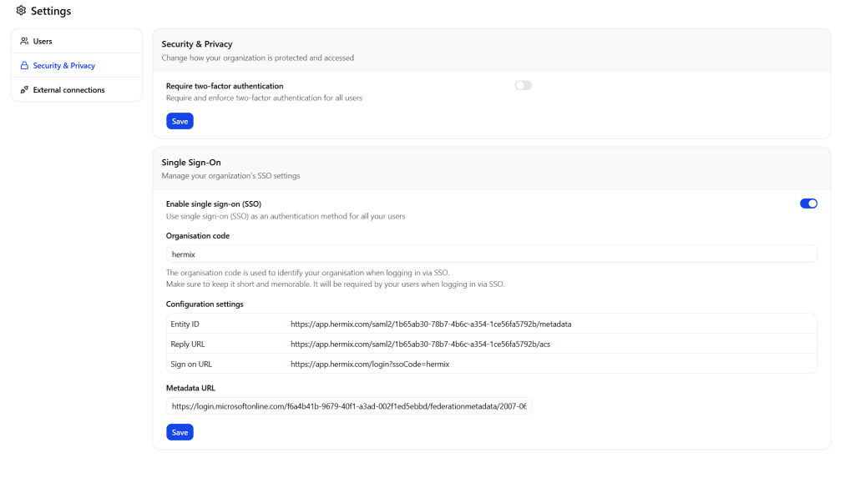
Task: Click the Metadata URL label
Action: tap(190, 388)
